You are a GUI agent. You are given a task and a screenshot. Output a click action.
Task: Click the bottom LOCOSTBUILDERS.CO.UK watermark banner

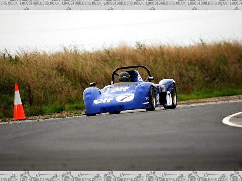121,176
